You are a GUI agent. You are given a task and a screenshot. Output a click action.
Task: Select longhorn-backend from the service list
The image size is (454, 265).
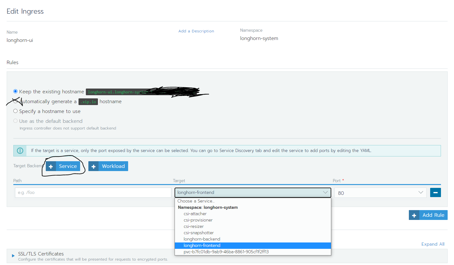[202, 239]
